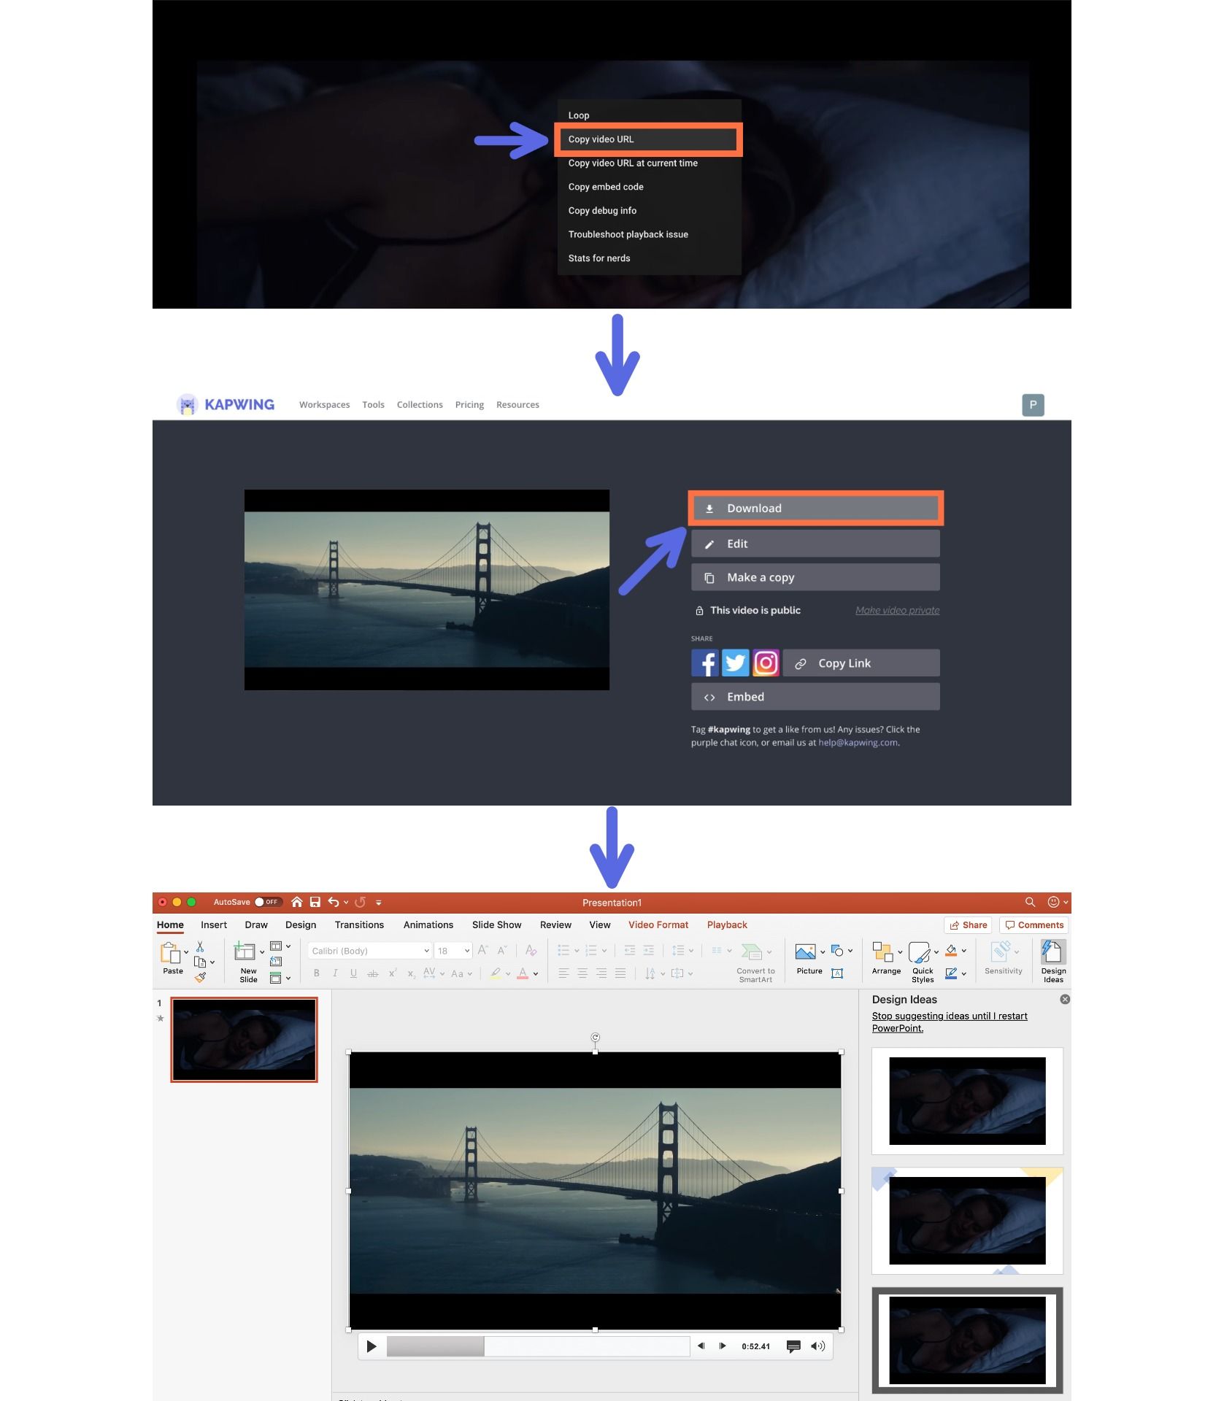Click the Design Ideas ribbon icon

coord(1052,952)
